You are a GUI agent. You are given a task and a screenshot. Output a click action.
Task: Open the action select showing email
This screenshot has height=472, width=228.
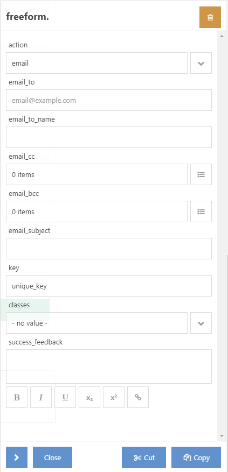coord(97,63)
